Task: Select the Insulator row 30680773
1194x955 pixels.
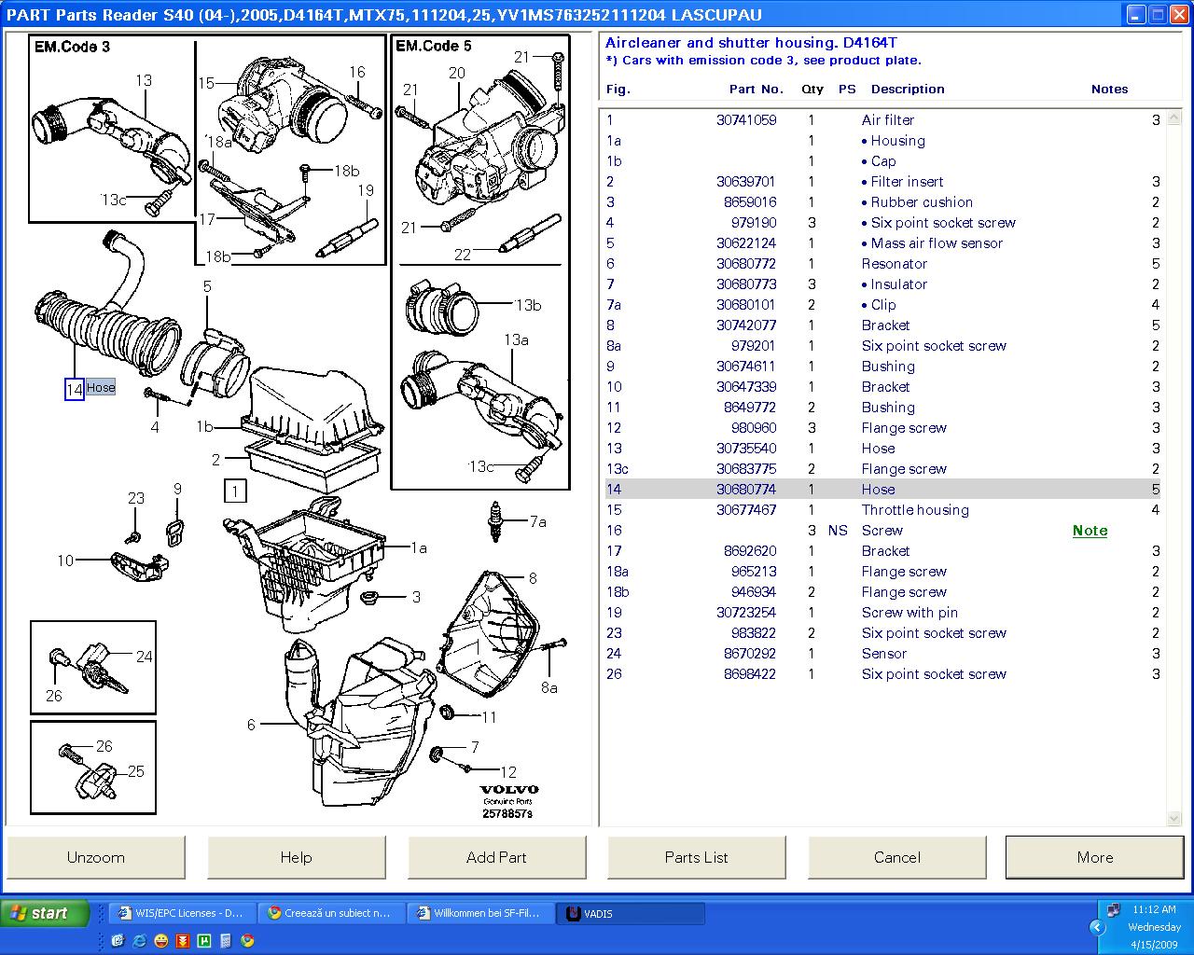Action: click(882, 284)
